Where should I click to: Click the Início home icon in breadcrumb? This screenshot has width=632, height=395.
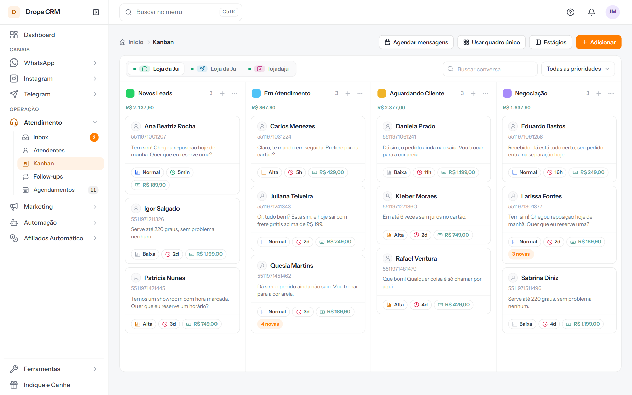(x=123, y=42)
